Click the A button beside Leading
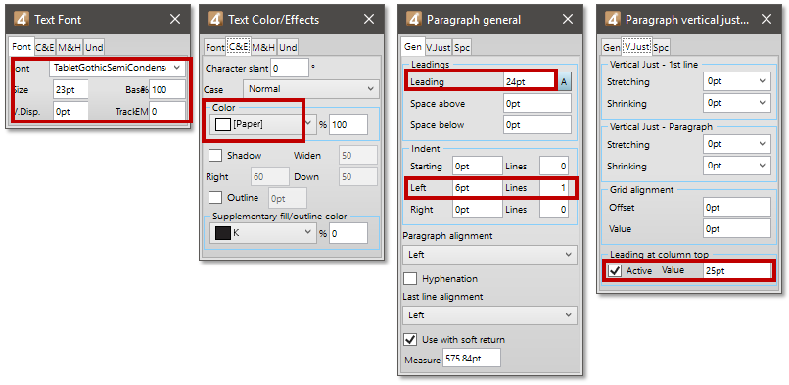The height and width of the screenshot is (385, 789). [565, 81]
